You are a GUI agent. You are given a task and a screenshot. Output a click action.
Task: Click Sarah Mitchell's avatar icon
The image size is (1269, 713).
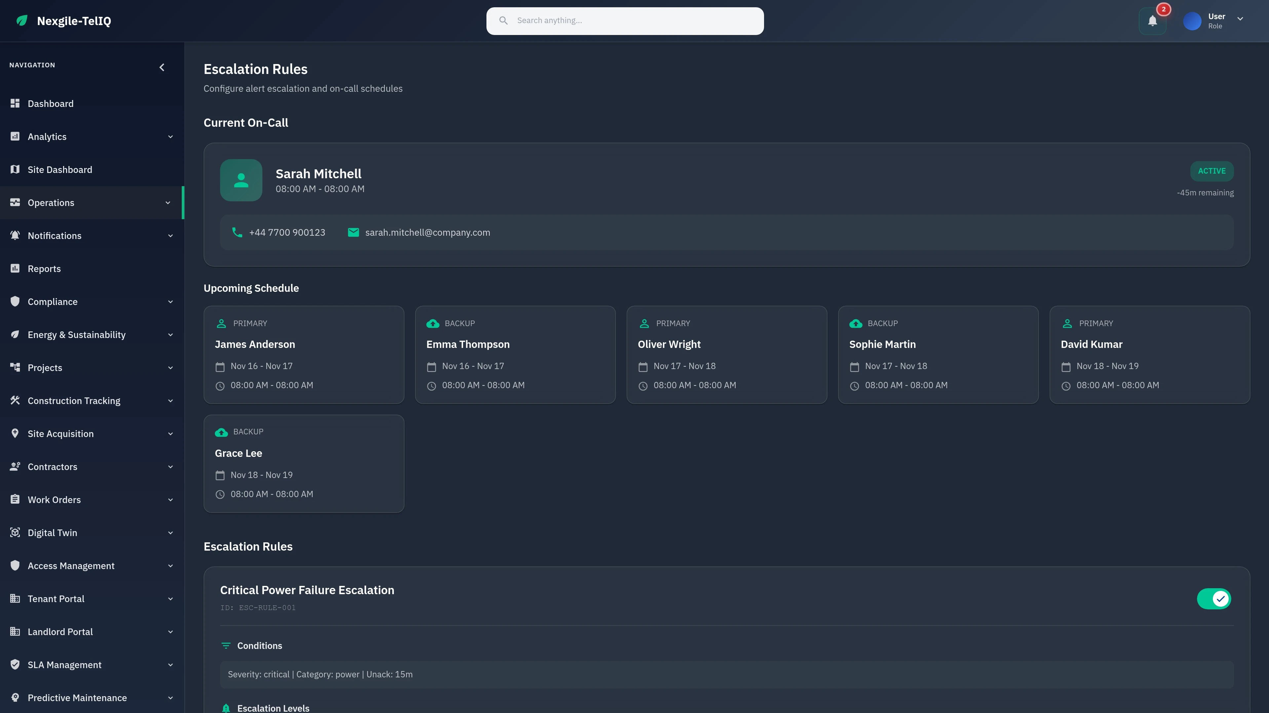[241, 180]
